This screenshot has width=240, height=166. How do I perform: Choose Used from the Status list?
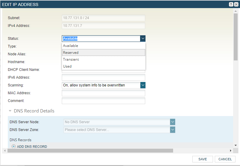[103, 66]
